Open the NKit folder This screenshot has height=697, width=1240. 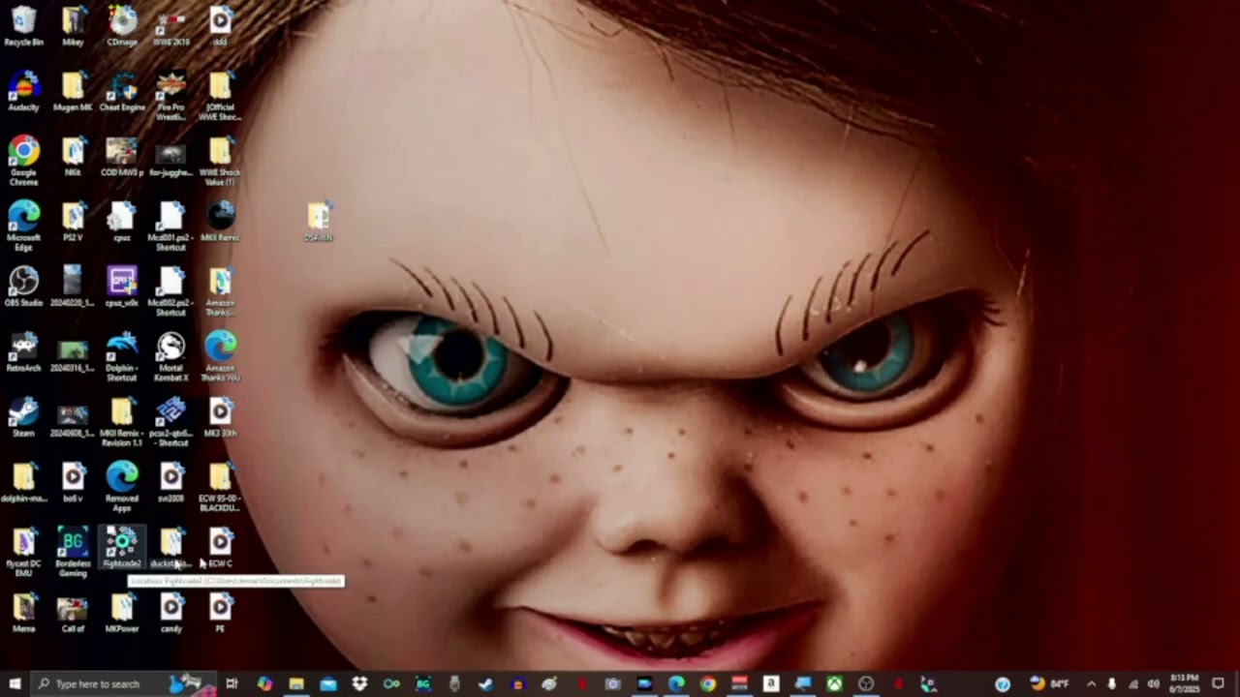coord(73,156)
